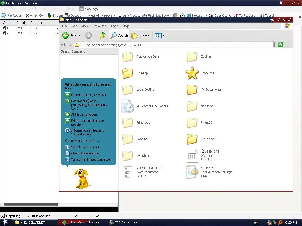Close the Search Companion pane
Image resolution: width=302 pixels, height=226 pixels.
[x=115, y=51]
